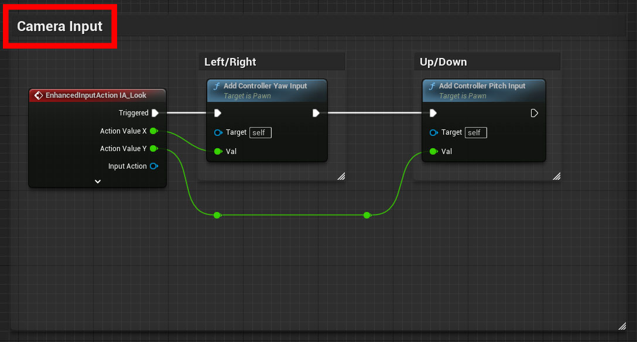Click the Input Action object output pin

[154, 166]
